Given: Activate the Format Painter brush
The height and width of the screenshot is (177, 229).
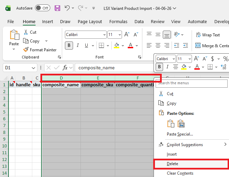Looking at the screenshot, I should 26,50.
